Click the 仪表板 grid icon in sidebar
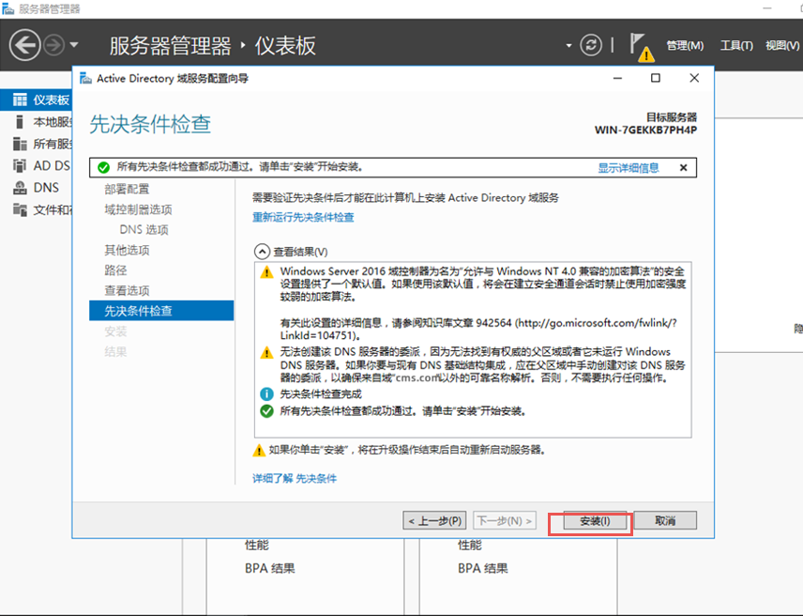 (x=20, y=100)
